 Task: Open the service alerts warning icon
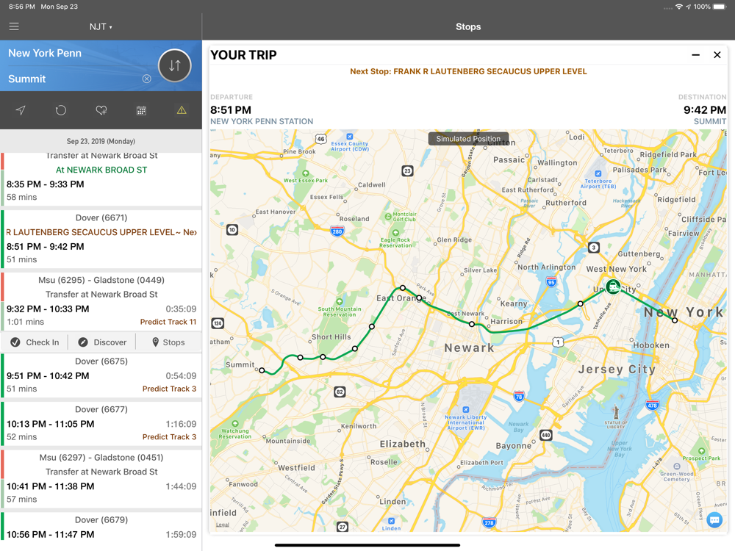coord(182,110)
